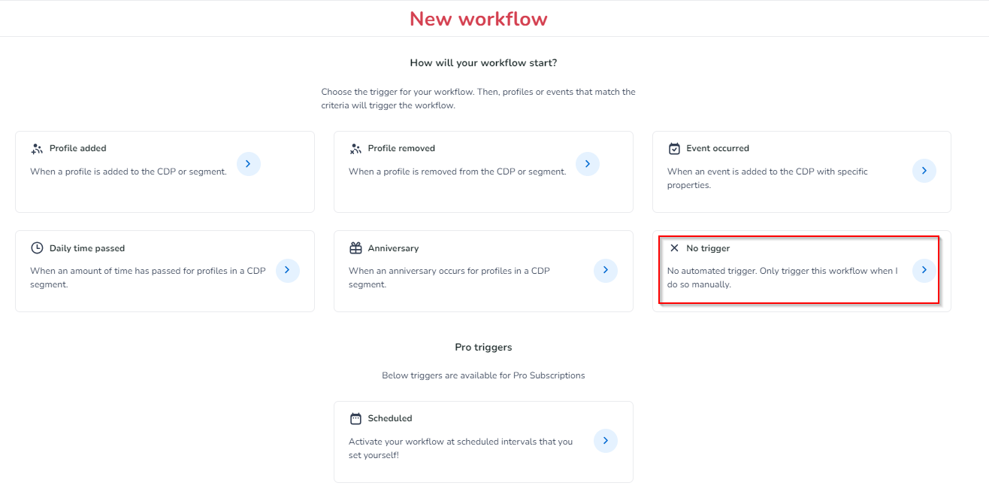This screenshot has width=989, height=501.
Task: Select the Event occurred arrow button
Action: [924, 171]
